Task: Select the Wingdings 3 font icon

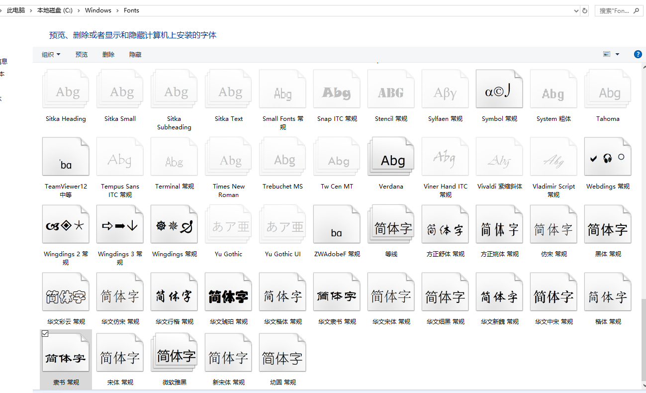Action: 120,224
